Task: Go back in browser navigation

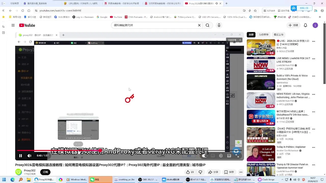Action: click(10, 11)
